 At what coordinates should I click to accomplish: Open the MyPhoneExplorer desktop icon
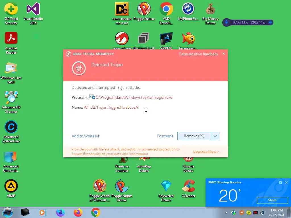(x=188, y=11)
